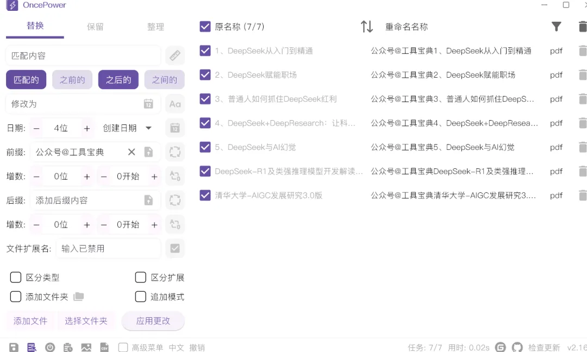The image size is (587, 352).
Task: Enable the 区分扩展 checkbox
Action: (140, 277)
